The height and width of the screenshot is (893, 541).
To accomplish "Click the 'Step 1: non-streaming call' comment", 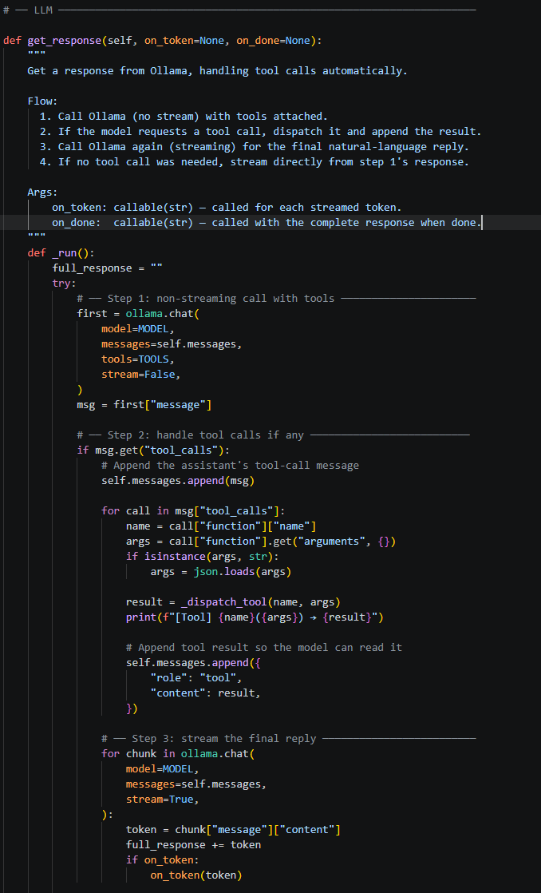I will (276, 298).
